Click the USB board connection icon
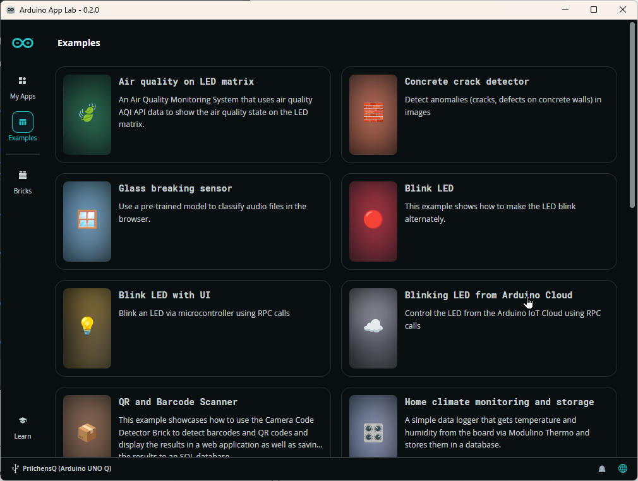 coord(15,468)
